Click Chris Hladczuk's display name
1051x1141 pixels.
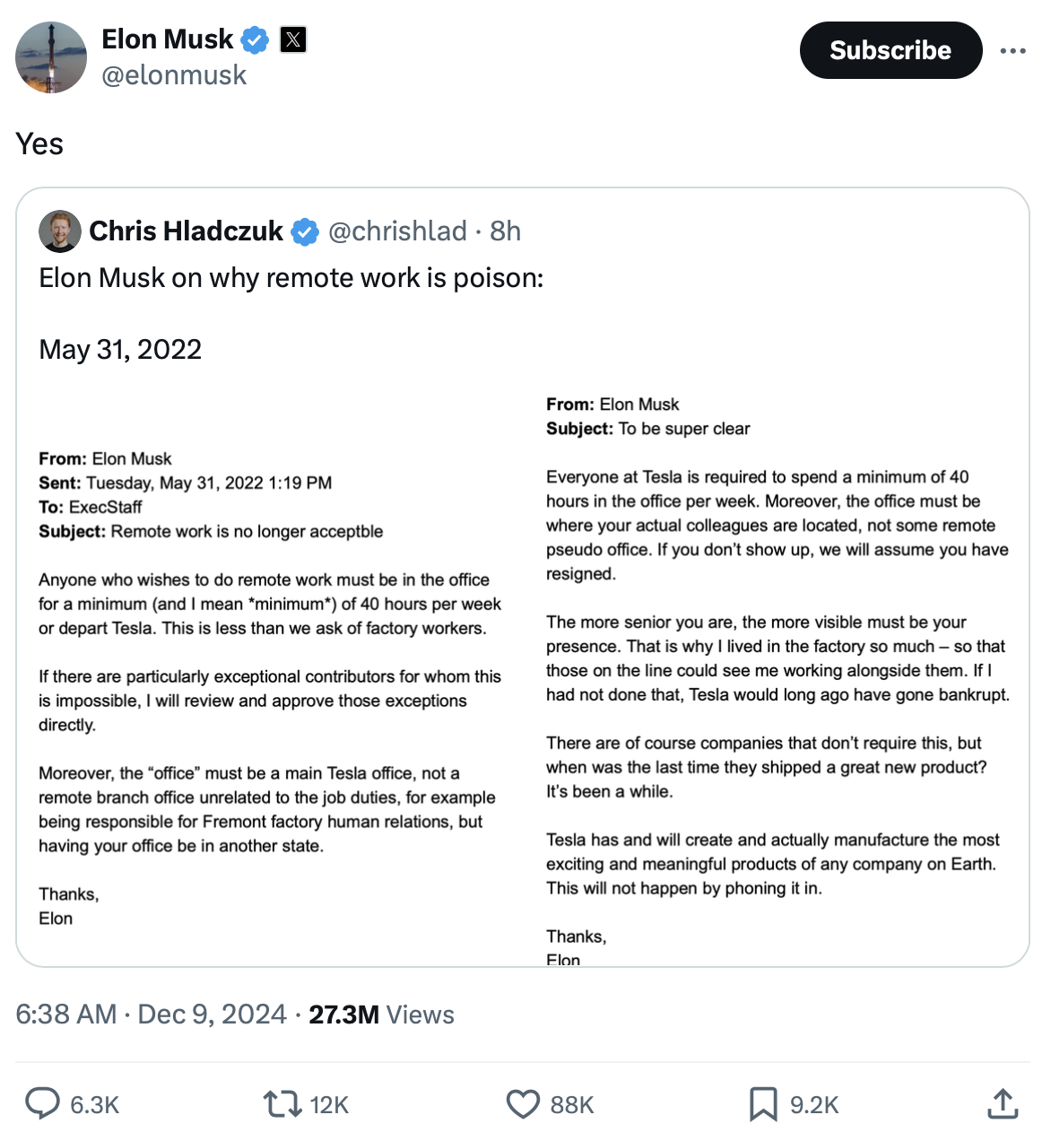tap(186, 231)
